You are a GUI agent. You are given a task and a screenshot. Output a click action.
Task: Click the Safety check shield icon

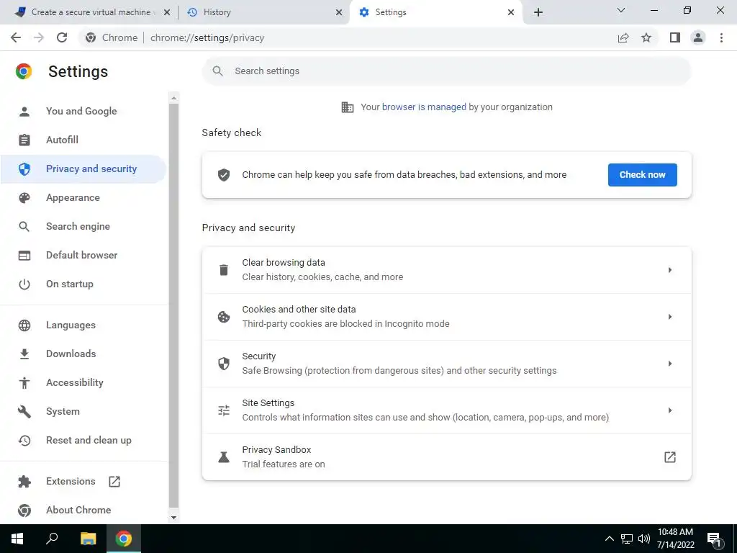click(224, 175)
